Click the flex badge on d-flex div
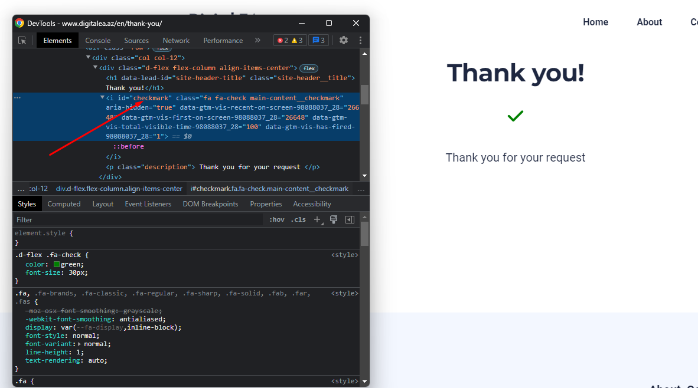This screenshot has width=698, height=388. coord(309,68)
